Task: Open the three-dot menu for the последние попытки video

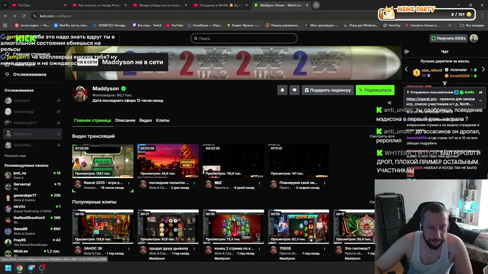Action: coord(194,183)
